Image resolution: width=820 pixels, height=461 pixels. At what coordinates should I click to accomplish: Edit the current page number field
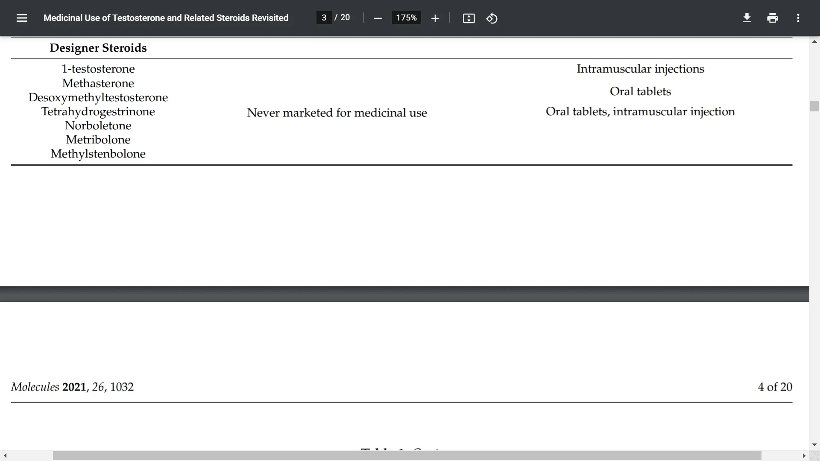324,18
